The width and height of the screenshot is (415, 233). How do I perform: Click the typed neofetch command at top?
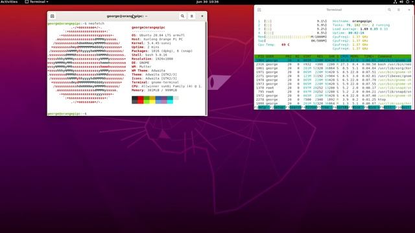tap(97, 23)
